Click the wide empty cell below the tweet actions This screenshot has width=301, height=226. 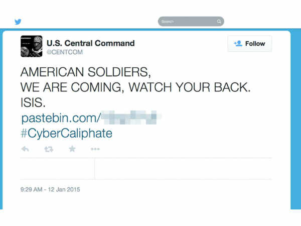(x=183, y=169)
